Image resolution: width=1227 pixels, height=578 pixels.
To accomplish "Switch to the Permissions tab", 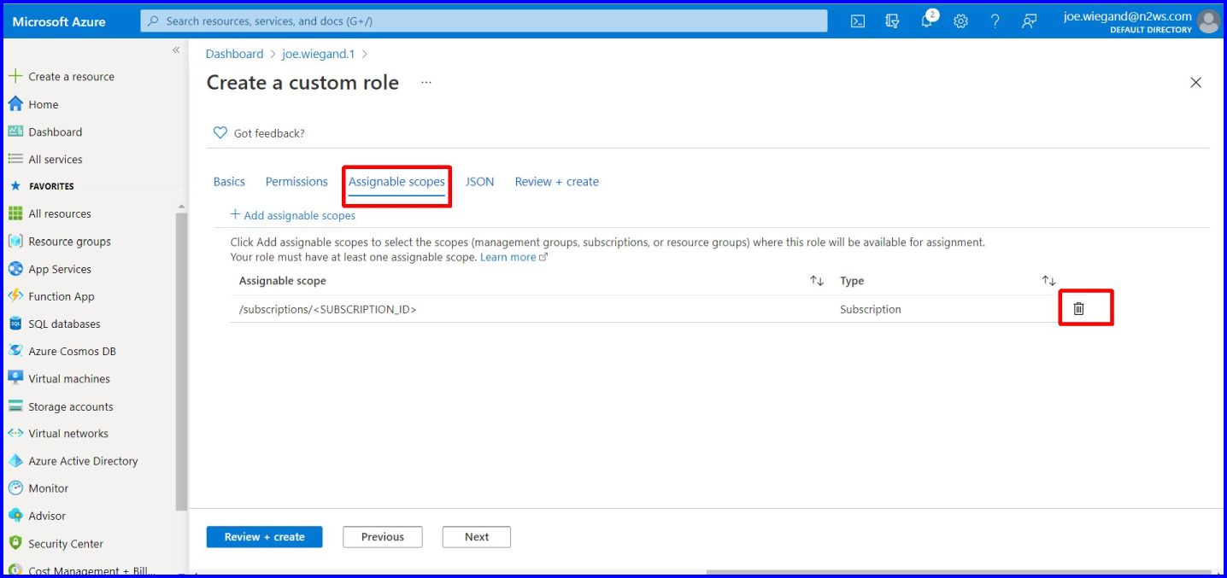I will click(x=296, y=182).
